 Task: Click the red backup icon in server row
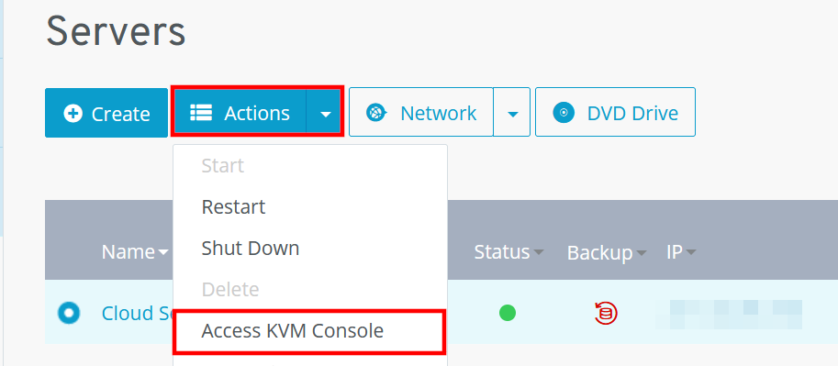[606, 313]
